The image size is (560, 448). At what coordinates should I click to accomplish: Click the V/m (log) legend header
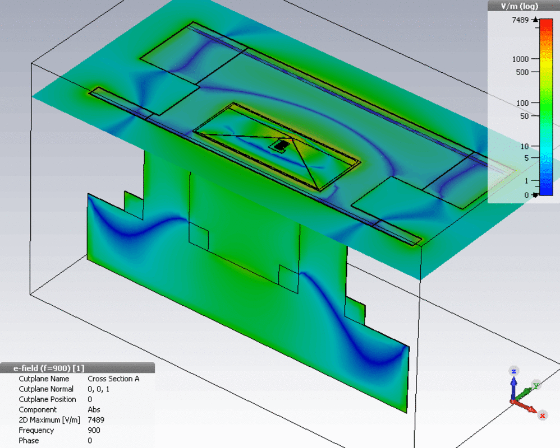tap(524, 6)
